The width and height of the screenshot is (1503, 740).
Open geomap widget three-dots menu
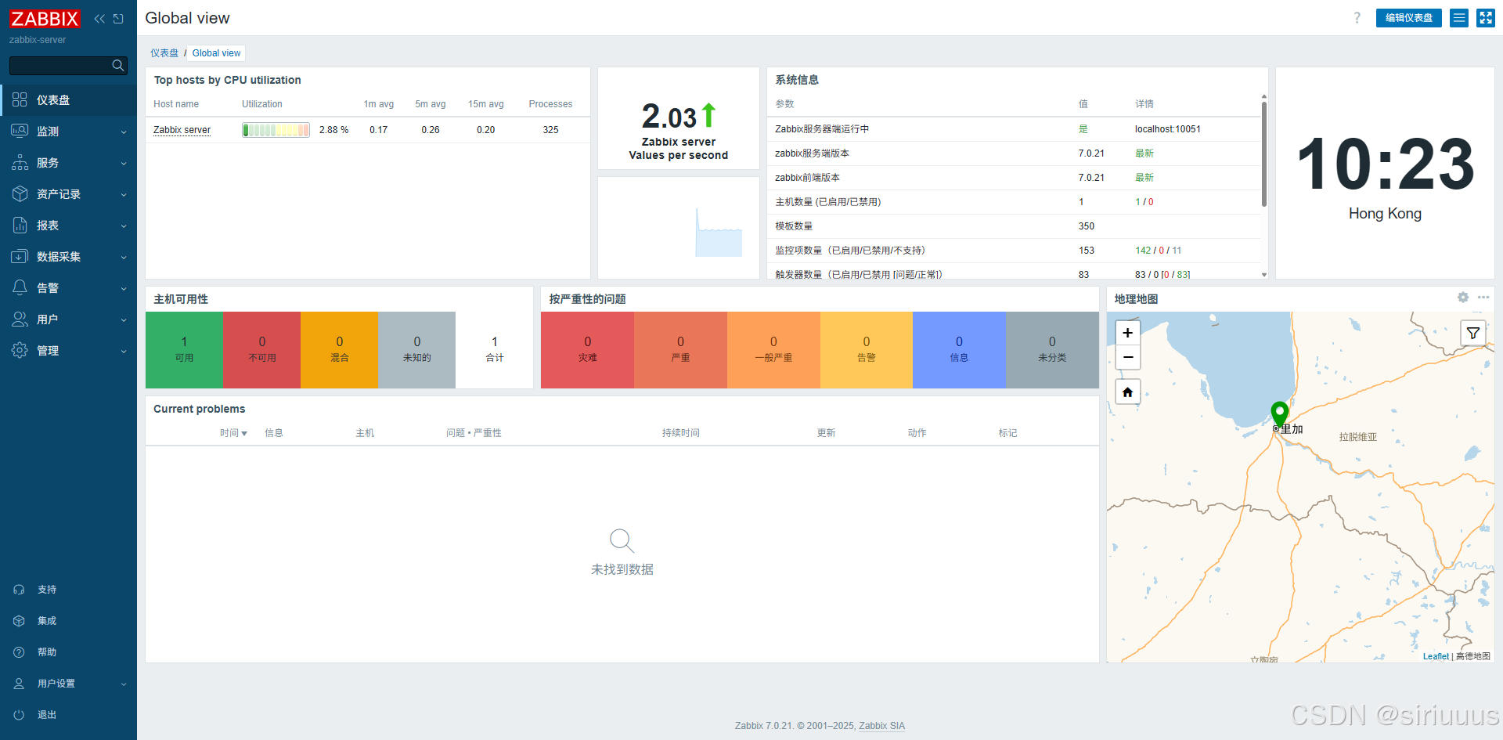point(1483,298)
